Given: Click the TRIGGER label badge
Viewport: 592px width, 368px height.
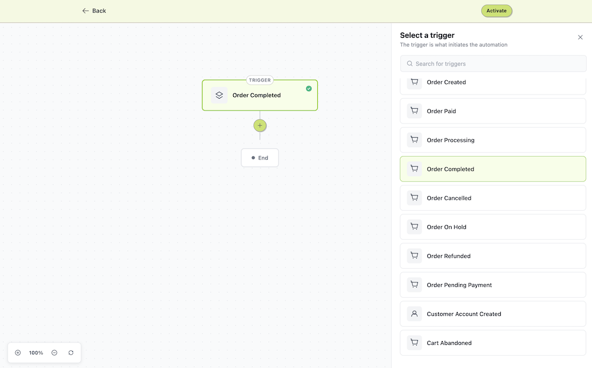Looking at the screenshot, I should (x=260, y=80).
